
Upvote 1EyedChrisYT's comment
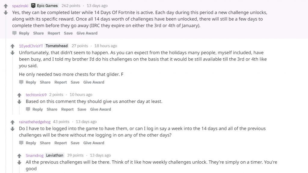tap(12, 46)
